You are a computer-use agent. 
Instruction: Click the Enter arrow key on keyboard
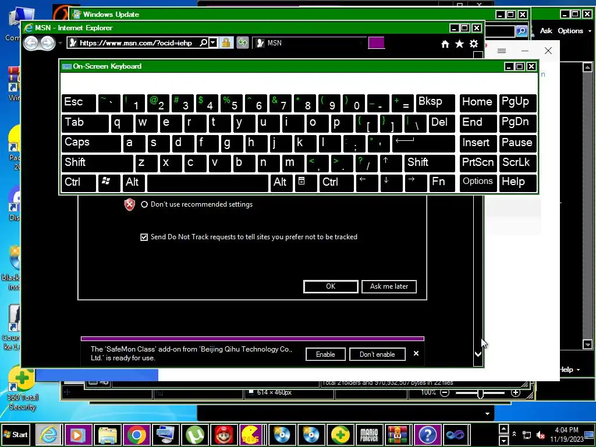(423, 143)
